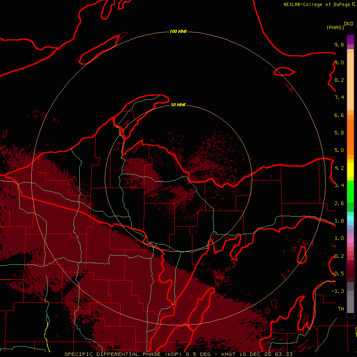Click the 3.4 color scale label
The image size is (357, 357).
(339, 186)
